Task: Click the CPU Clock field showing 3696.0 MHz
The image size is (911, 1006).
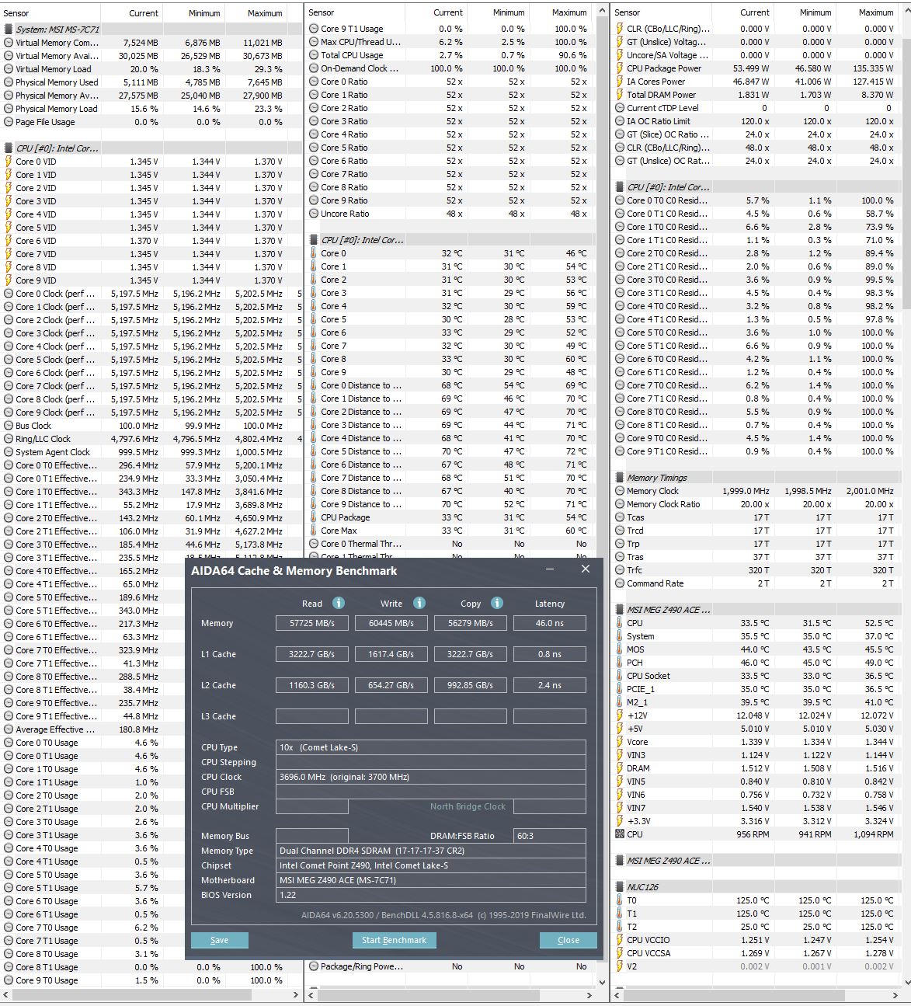Action: point(431,777)
